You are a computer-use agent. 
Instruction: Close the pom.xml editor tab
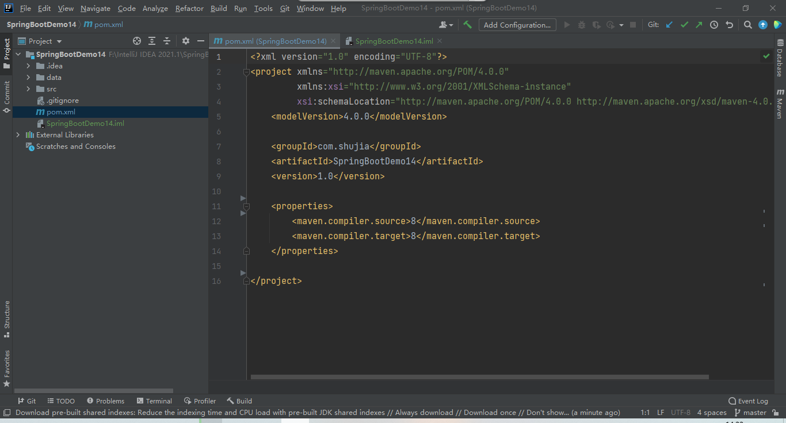(334, 41)
